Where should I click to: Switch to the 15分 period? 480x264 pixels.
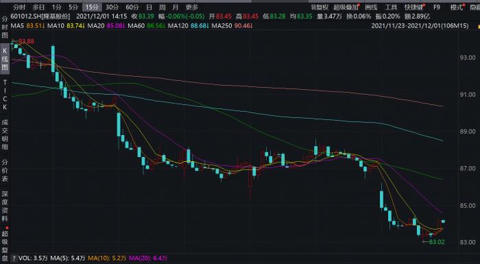point(92,8)
